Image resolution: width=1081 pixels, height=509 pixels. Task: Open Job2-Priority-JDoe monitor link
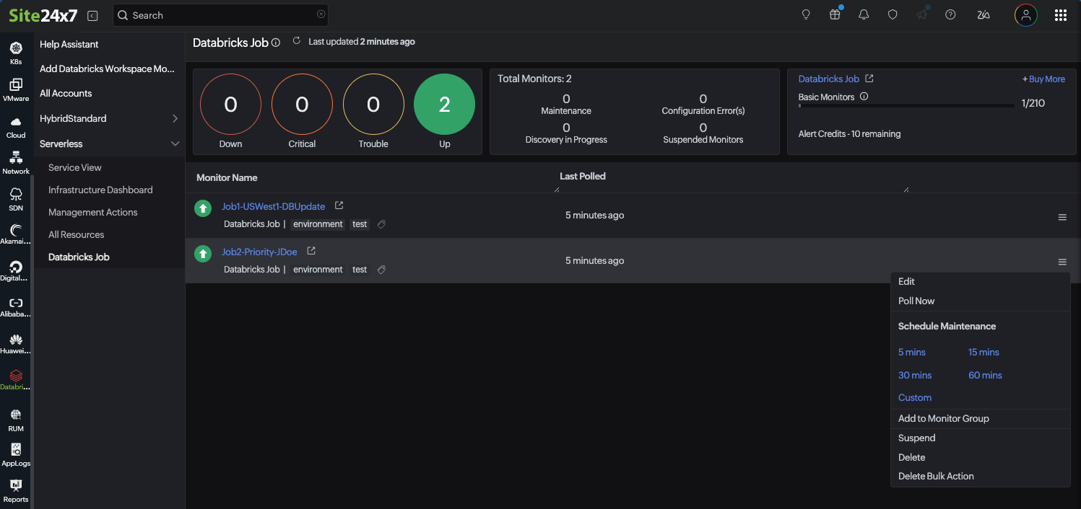tap(259, 252)
